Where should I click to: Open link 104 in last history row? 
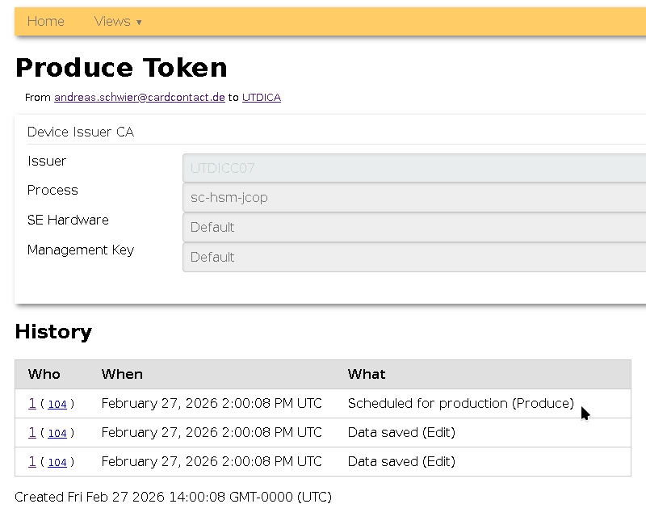coord(57,462)
